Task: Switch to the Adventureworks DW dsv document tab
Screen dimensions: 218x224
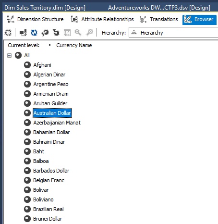Action: click(159, 8)
